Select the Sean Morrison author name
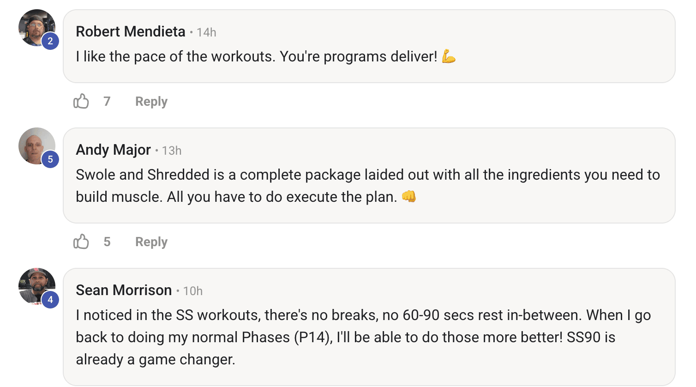 tap(124, 290)
